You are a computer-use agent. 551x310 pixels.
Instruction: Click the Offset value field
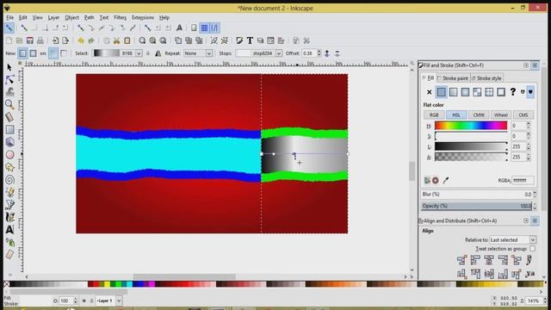tap(309, 53)
